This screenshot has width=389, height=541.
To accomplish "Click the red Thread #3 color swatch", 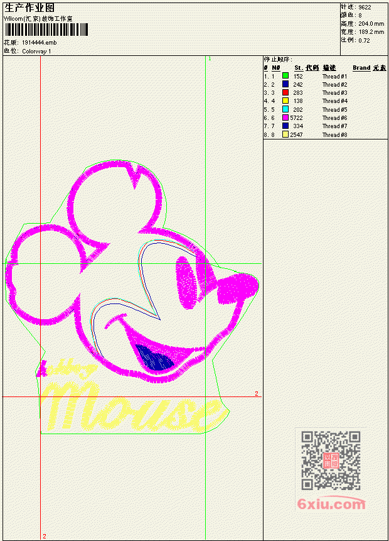I will point(285,92).
